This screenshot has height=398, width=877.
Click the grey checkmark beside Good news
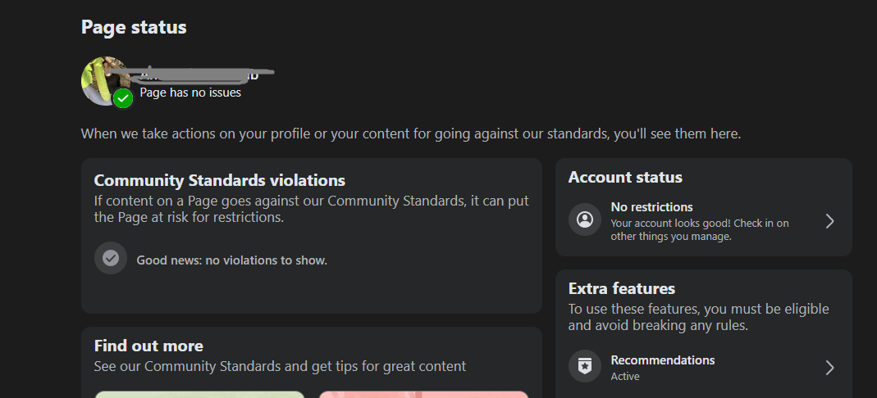coord(111,258)
